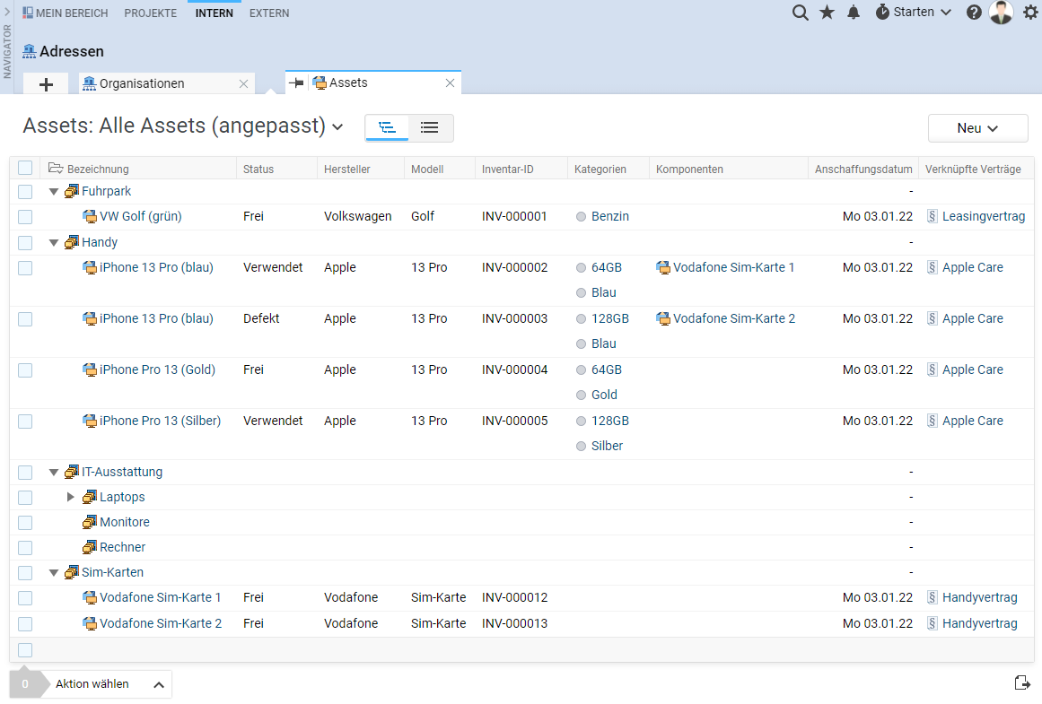Open Vodafone Sim-Karte 1 in Sim-Karten group
This screenshot has width=1042, height=704.
160,598
